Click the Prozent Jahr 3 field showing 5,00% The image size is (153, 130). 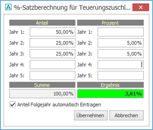121,54
